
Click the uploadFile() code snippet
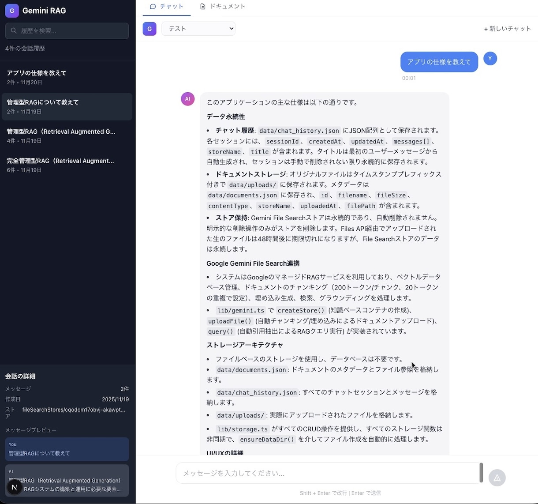pyautogui.click(x=230, y=321)
